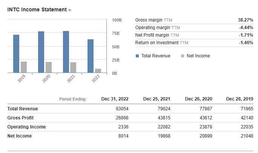This screenshot has height=153, width=258.
Task: Click the 2020 axis label
Action: coord(46,79)
